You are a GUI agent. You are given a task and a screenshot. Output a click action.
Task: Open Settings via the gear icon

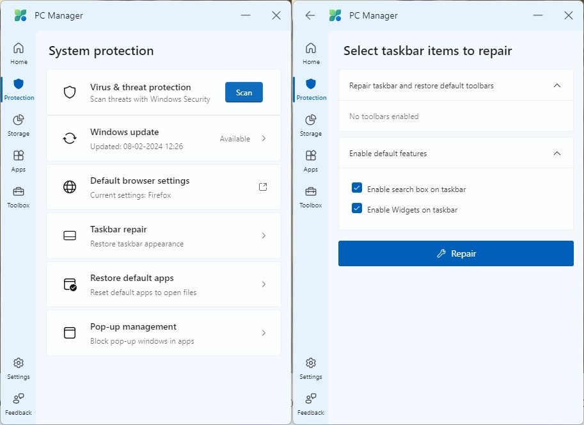[x=19, y=365]
